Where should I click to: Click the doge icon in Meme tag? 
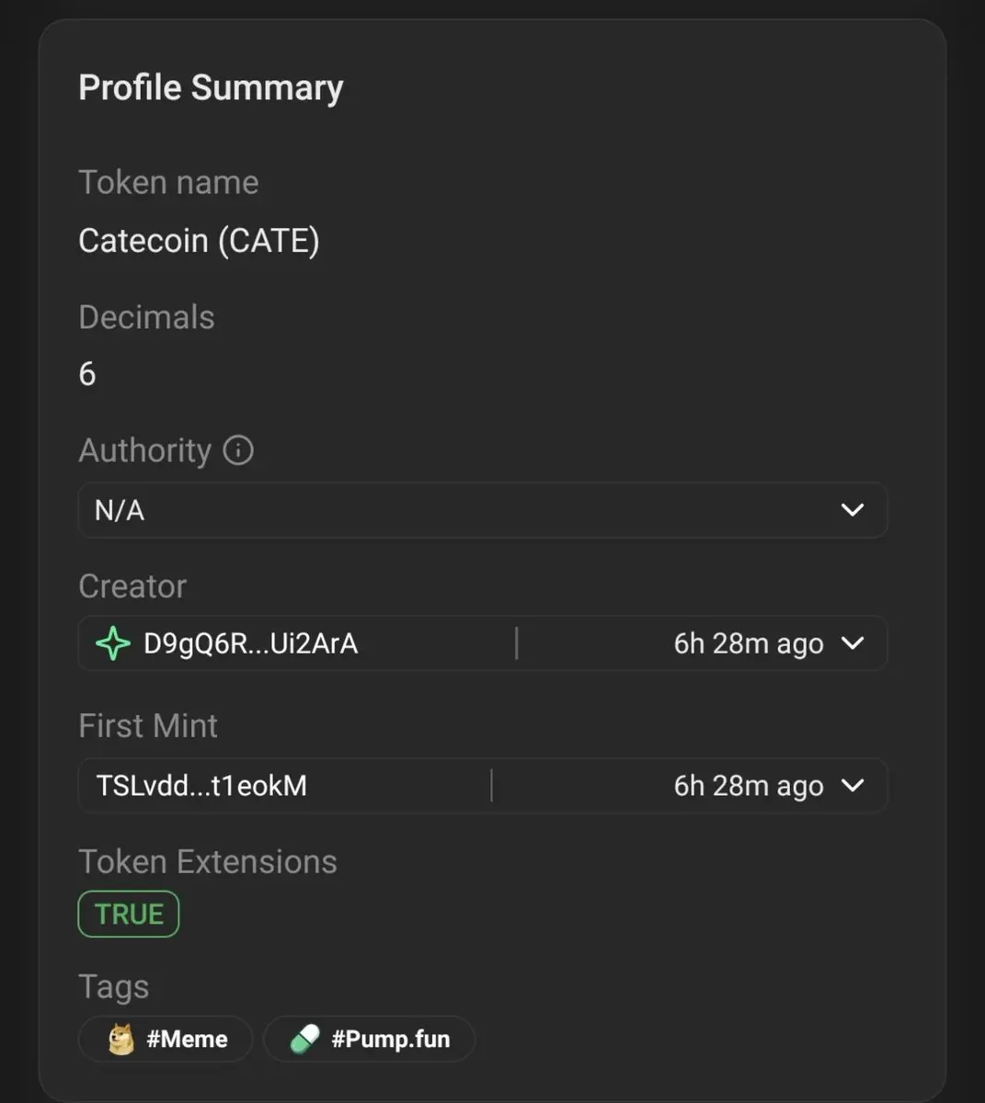121,1039
